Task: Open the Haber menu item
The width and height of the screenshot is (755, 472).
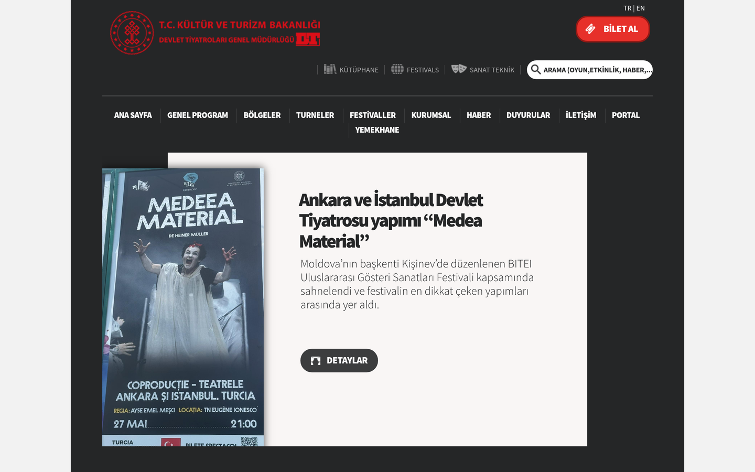Action: click(x=479, y=115)
